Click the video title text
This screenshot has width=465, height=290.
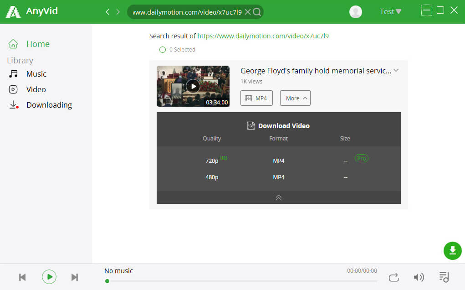click(316, 71)
